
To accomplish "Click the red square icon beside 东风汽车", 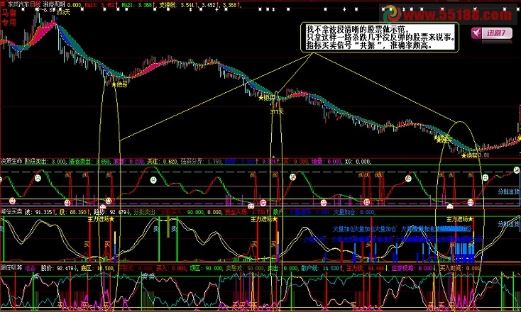I will 4,5.
